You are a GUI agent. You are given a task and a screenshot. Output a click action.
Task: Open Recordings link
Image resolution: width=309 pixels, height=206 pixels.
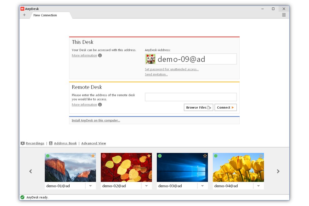tap(35, 143)
